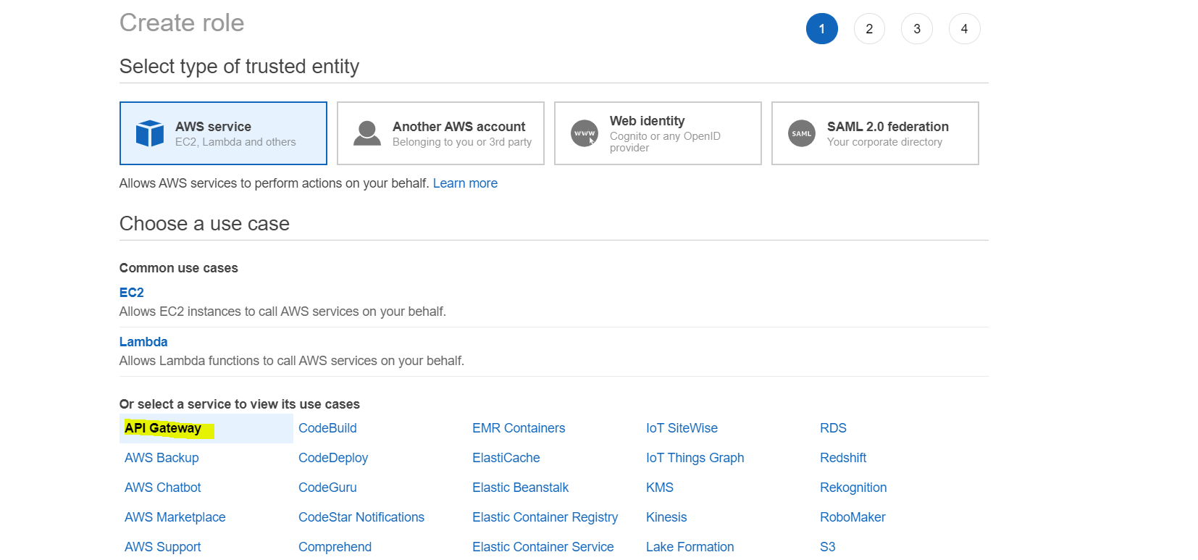Click 'Allows EC2 instances to call AWS services' text
Image resolution: width=1198 pixels, height=560 pixels.
(282, 312)
